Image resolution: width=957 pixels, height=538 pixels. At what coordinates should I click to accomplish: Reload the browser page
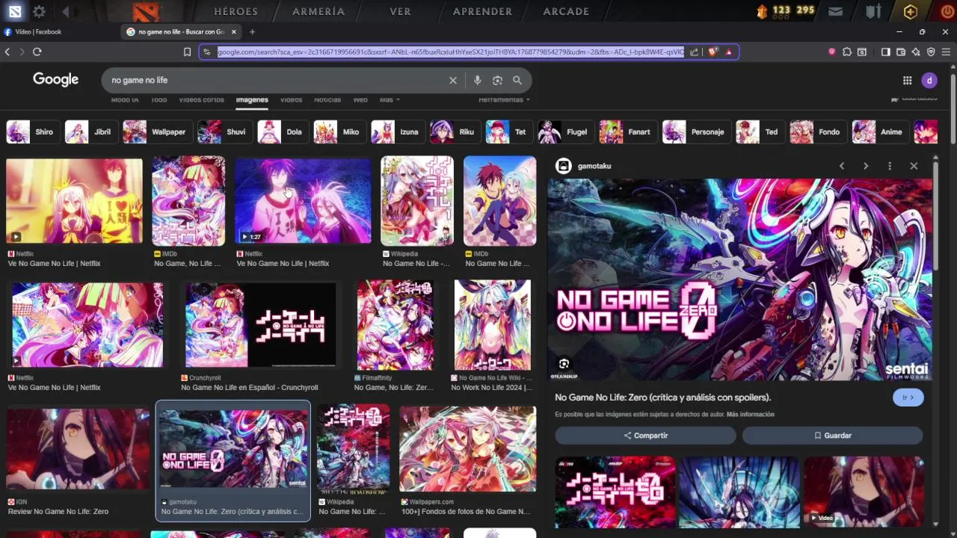37,52
